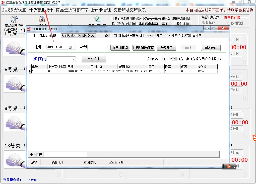Viewport: 256px width, 184px height.
Task: Click the 交班统计 button
Action: [93, 59]
